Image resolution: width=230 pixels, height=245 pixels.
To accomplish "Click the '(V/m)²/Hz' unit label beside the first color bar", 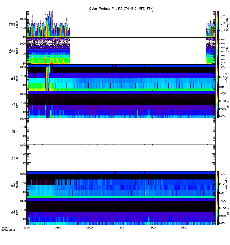I will pyautogui.click(x=228, y=24).
